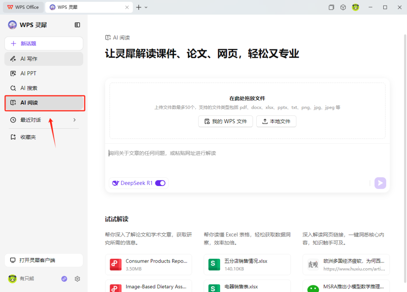Open the 收藏夹 favorites

44,137
